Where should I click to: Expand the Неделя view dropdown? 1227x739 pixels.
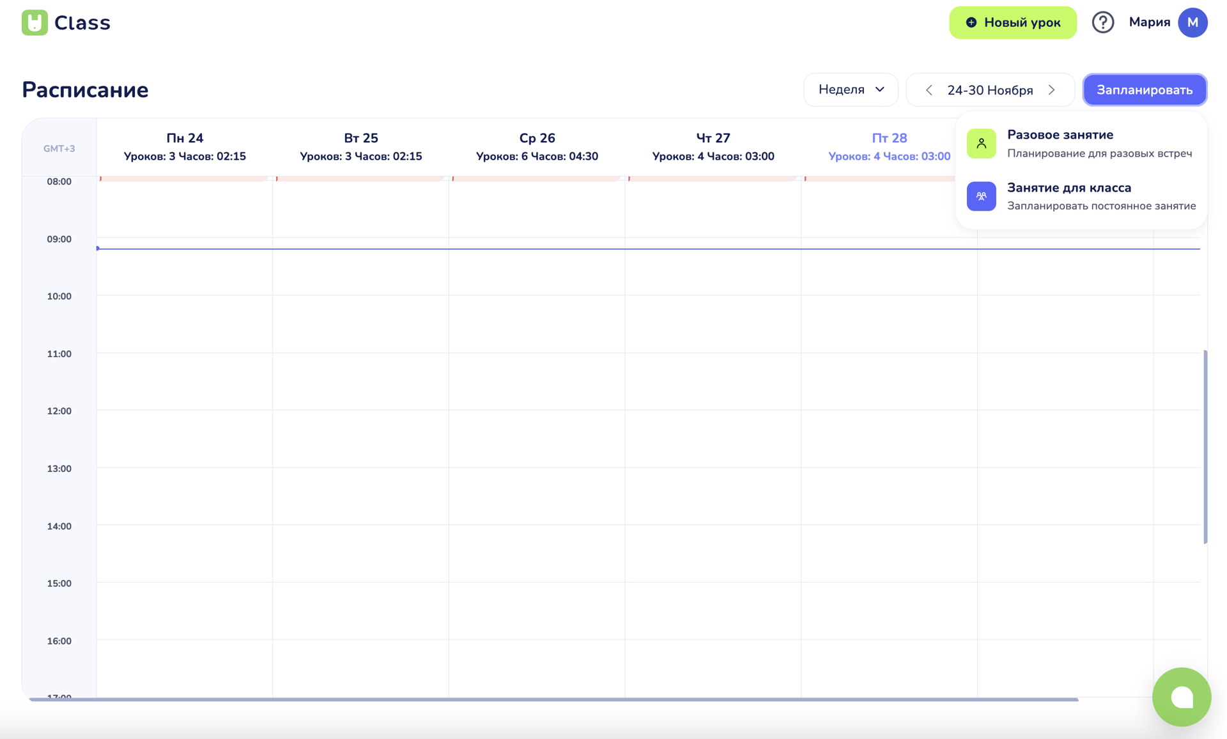[x=842, y=90]
